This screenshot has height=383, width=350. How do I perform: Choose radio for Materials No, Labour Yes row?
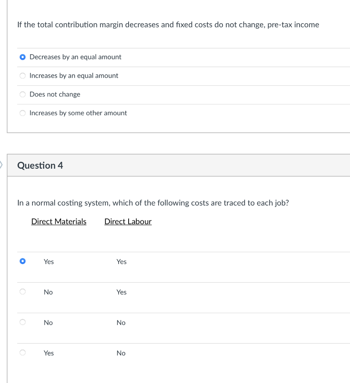[23, 292]
